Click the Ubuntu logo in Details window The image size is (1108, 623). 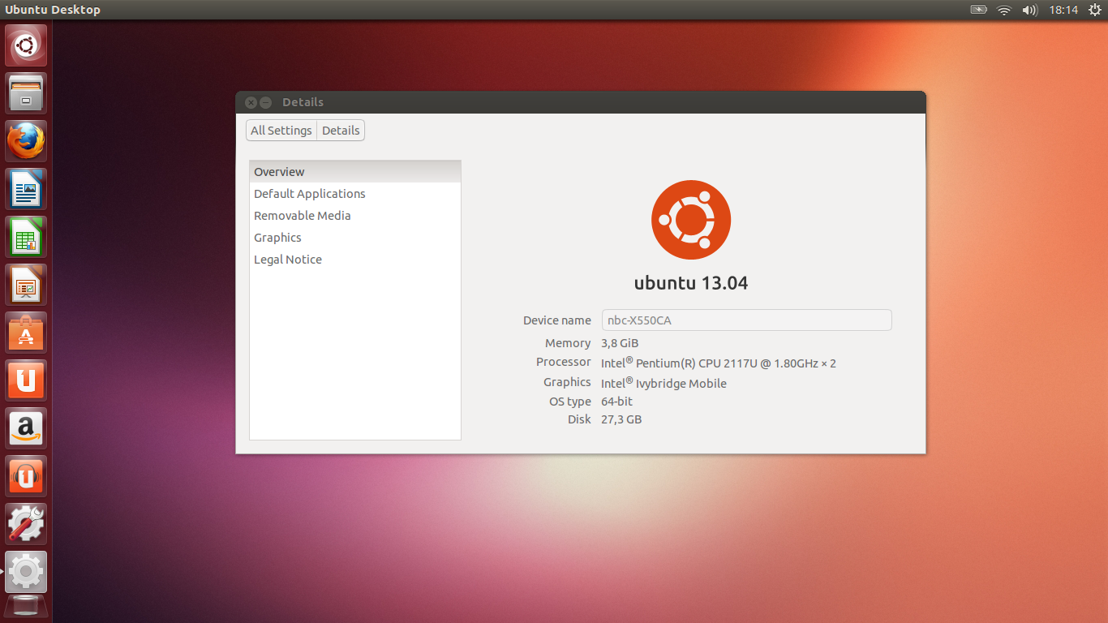click(691, 220)
